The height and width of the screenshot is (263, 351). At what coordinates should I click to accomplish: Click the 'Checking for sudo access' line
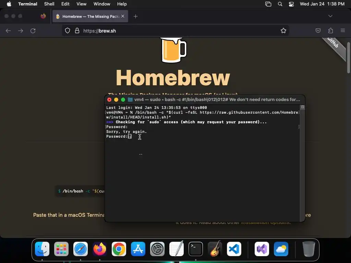coord(186,122)
